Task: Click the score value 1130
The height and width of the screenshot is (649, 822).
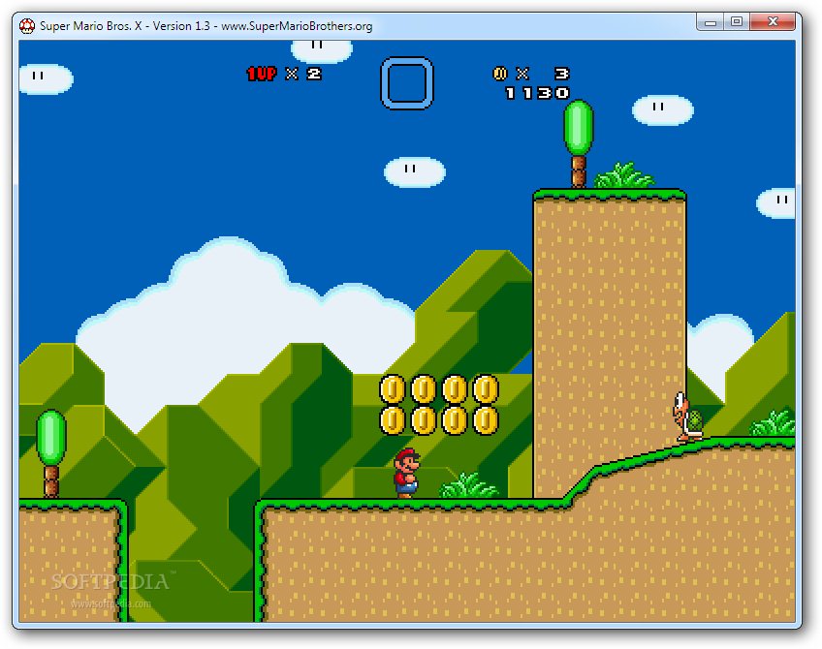Action: (537, 93)
